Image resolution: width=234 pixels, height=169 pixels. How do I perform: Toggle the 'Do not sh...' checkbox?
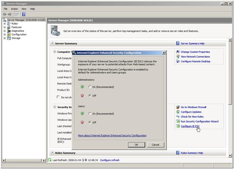point(58,97)
